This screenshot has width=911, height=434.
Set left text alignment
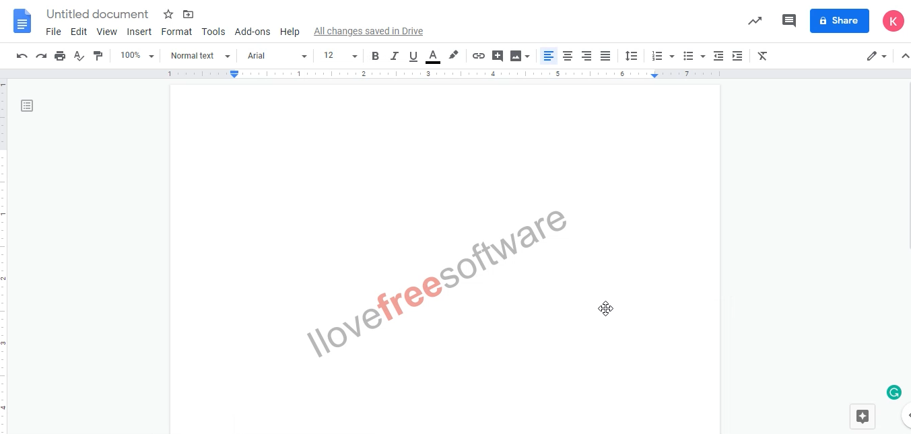point(549,56)
